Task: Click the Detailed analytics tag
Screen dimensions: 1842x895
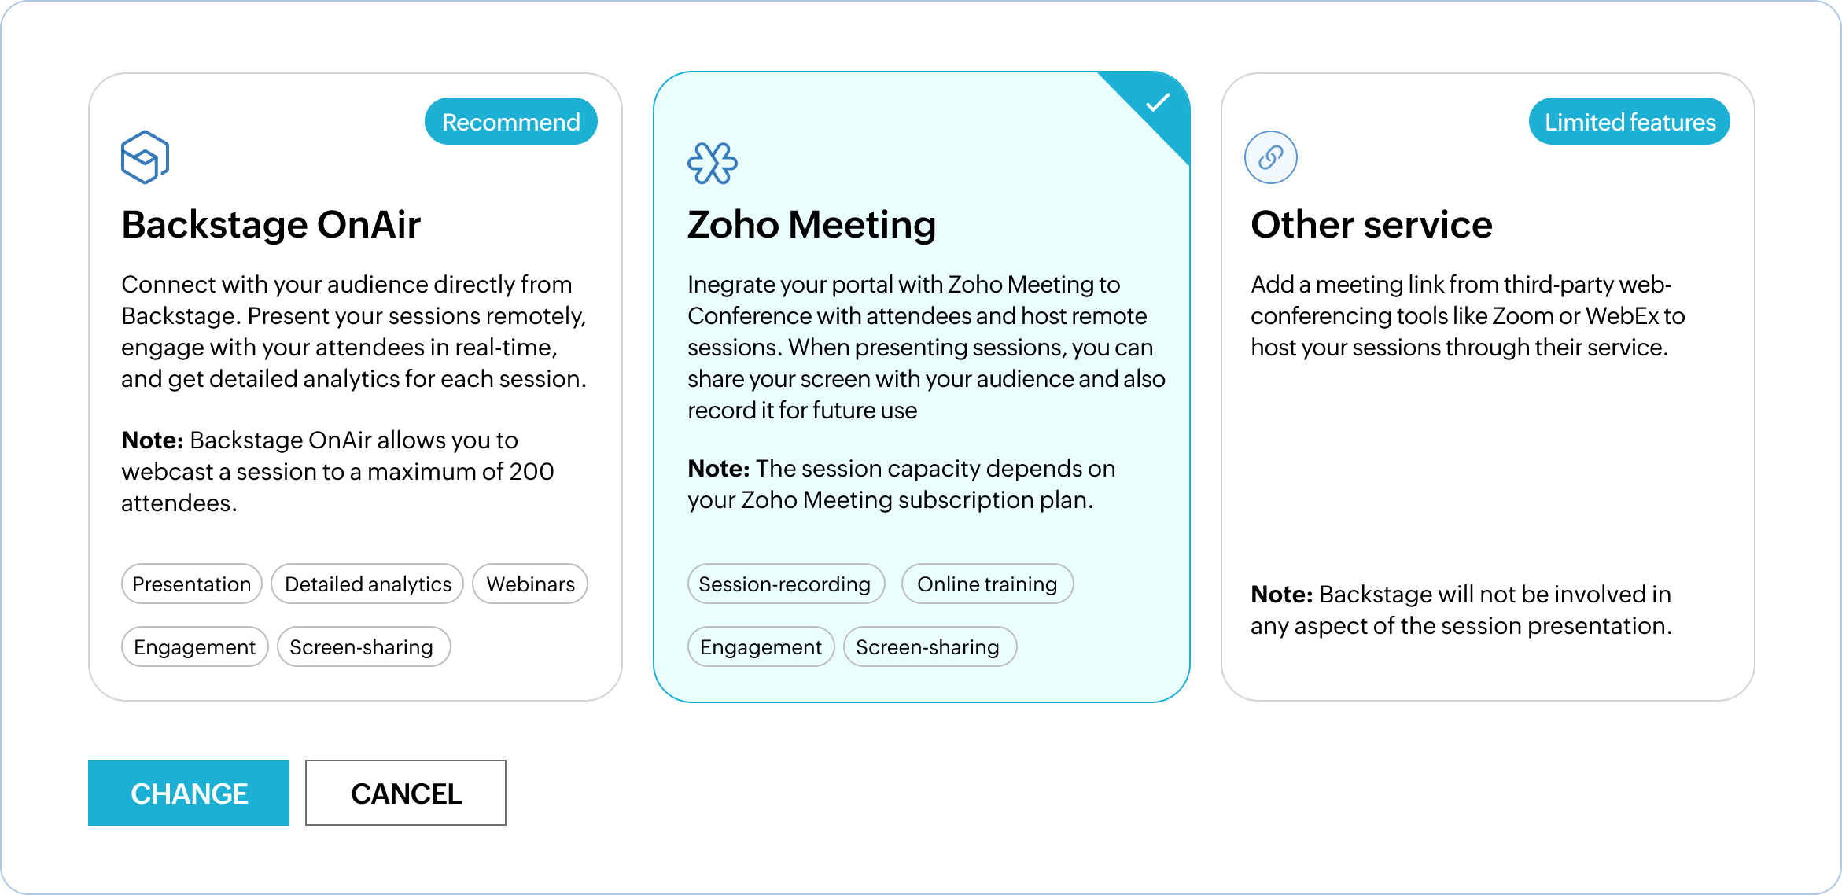Action: (367, 584)
